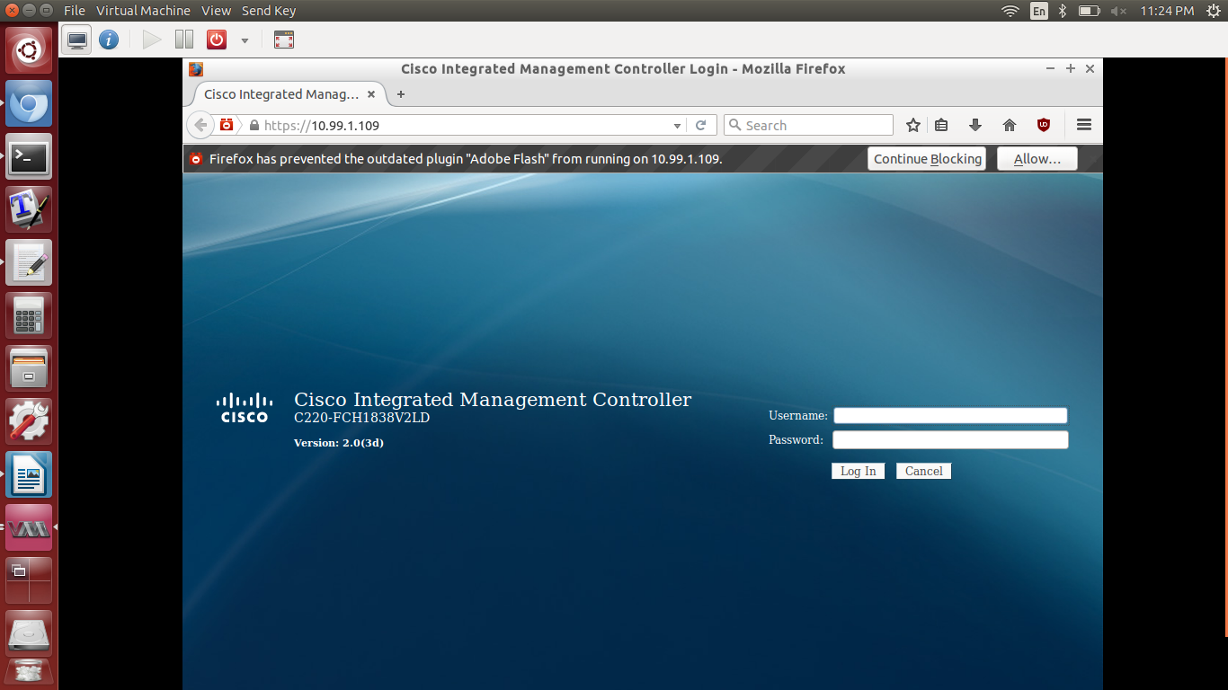Show bookmarks list icon
1228x690 pixels.
[941, 126]
